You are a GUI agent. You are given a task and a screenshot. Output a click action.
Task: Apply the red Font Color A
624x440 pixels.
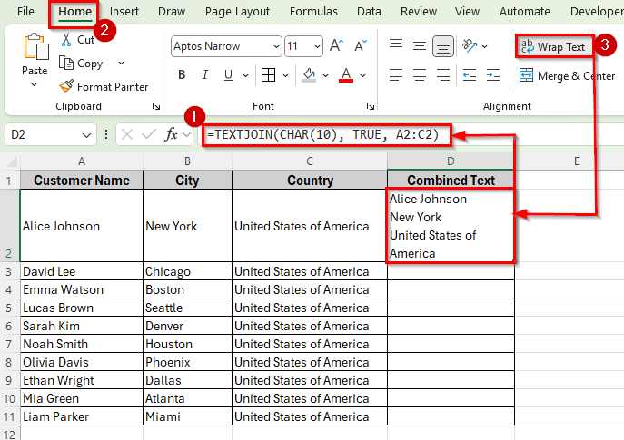(x=346, y=74)
